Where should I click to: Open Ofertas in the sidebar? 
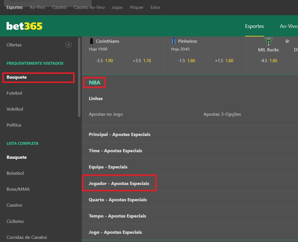point(14,45)
